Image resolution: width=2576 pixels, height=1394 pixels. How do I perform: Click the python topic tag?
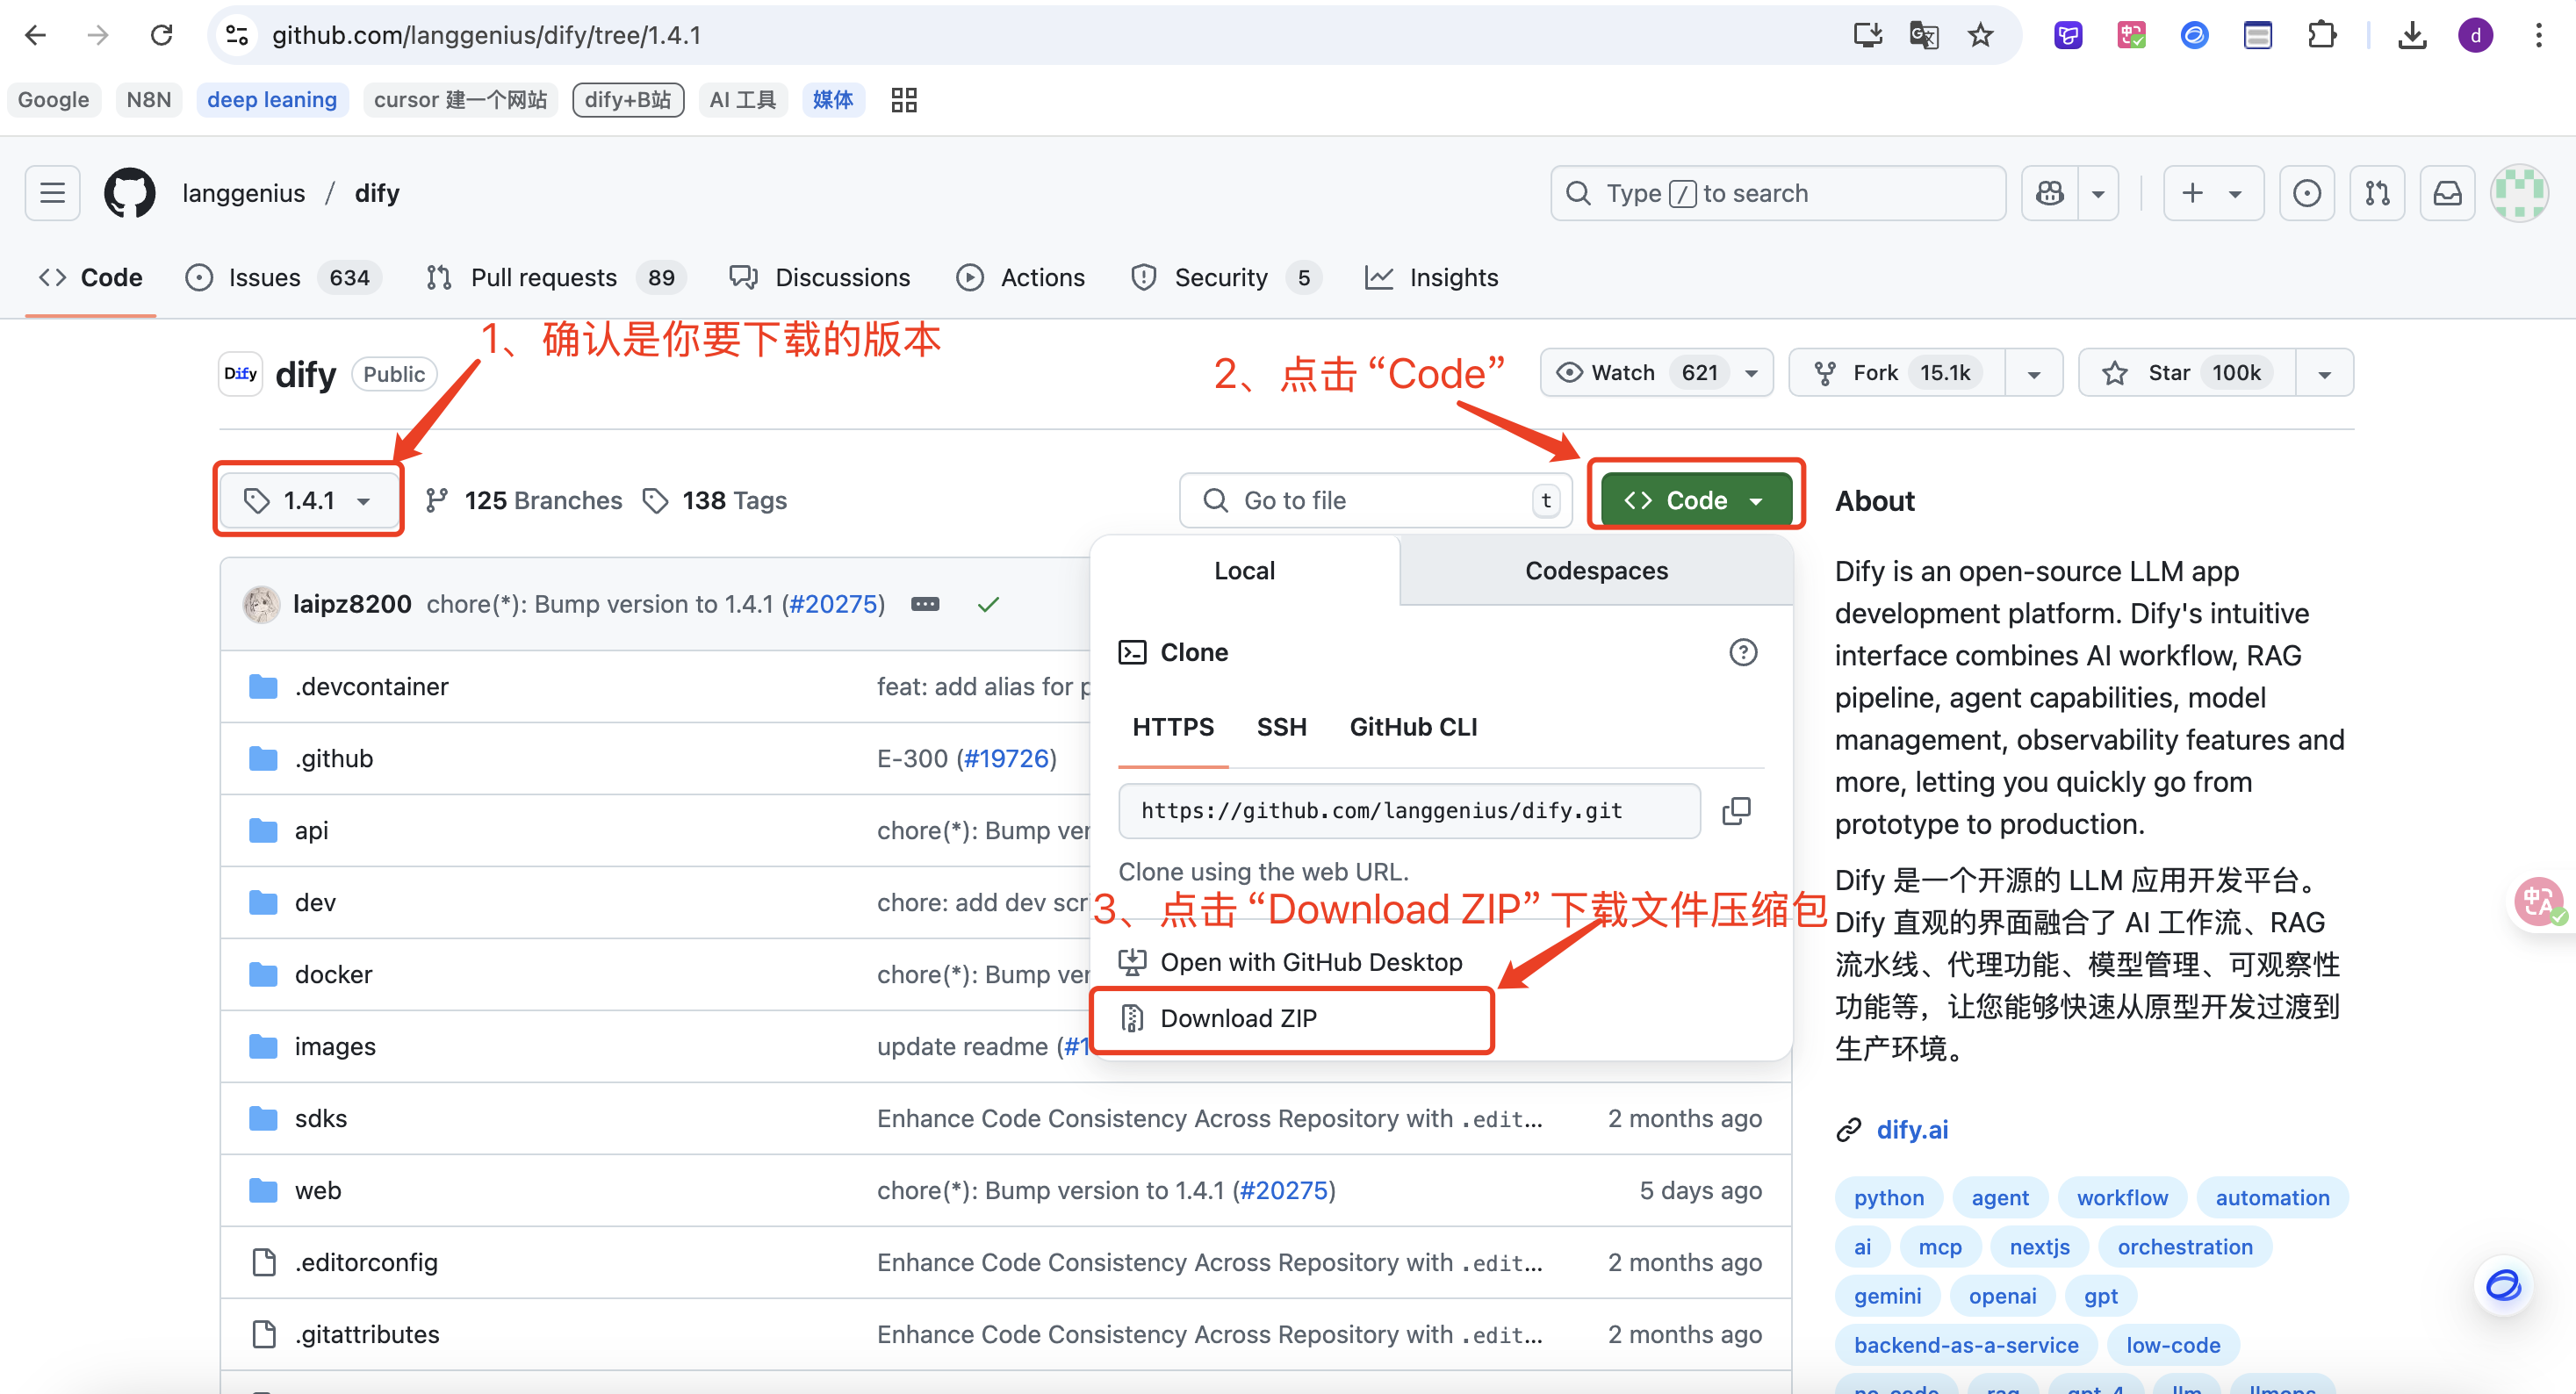[1888, 1198]
